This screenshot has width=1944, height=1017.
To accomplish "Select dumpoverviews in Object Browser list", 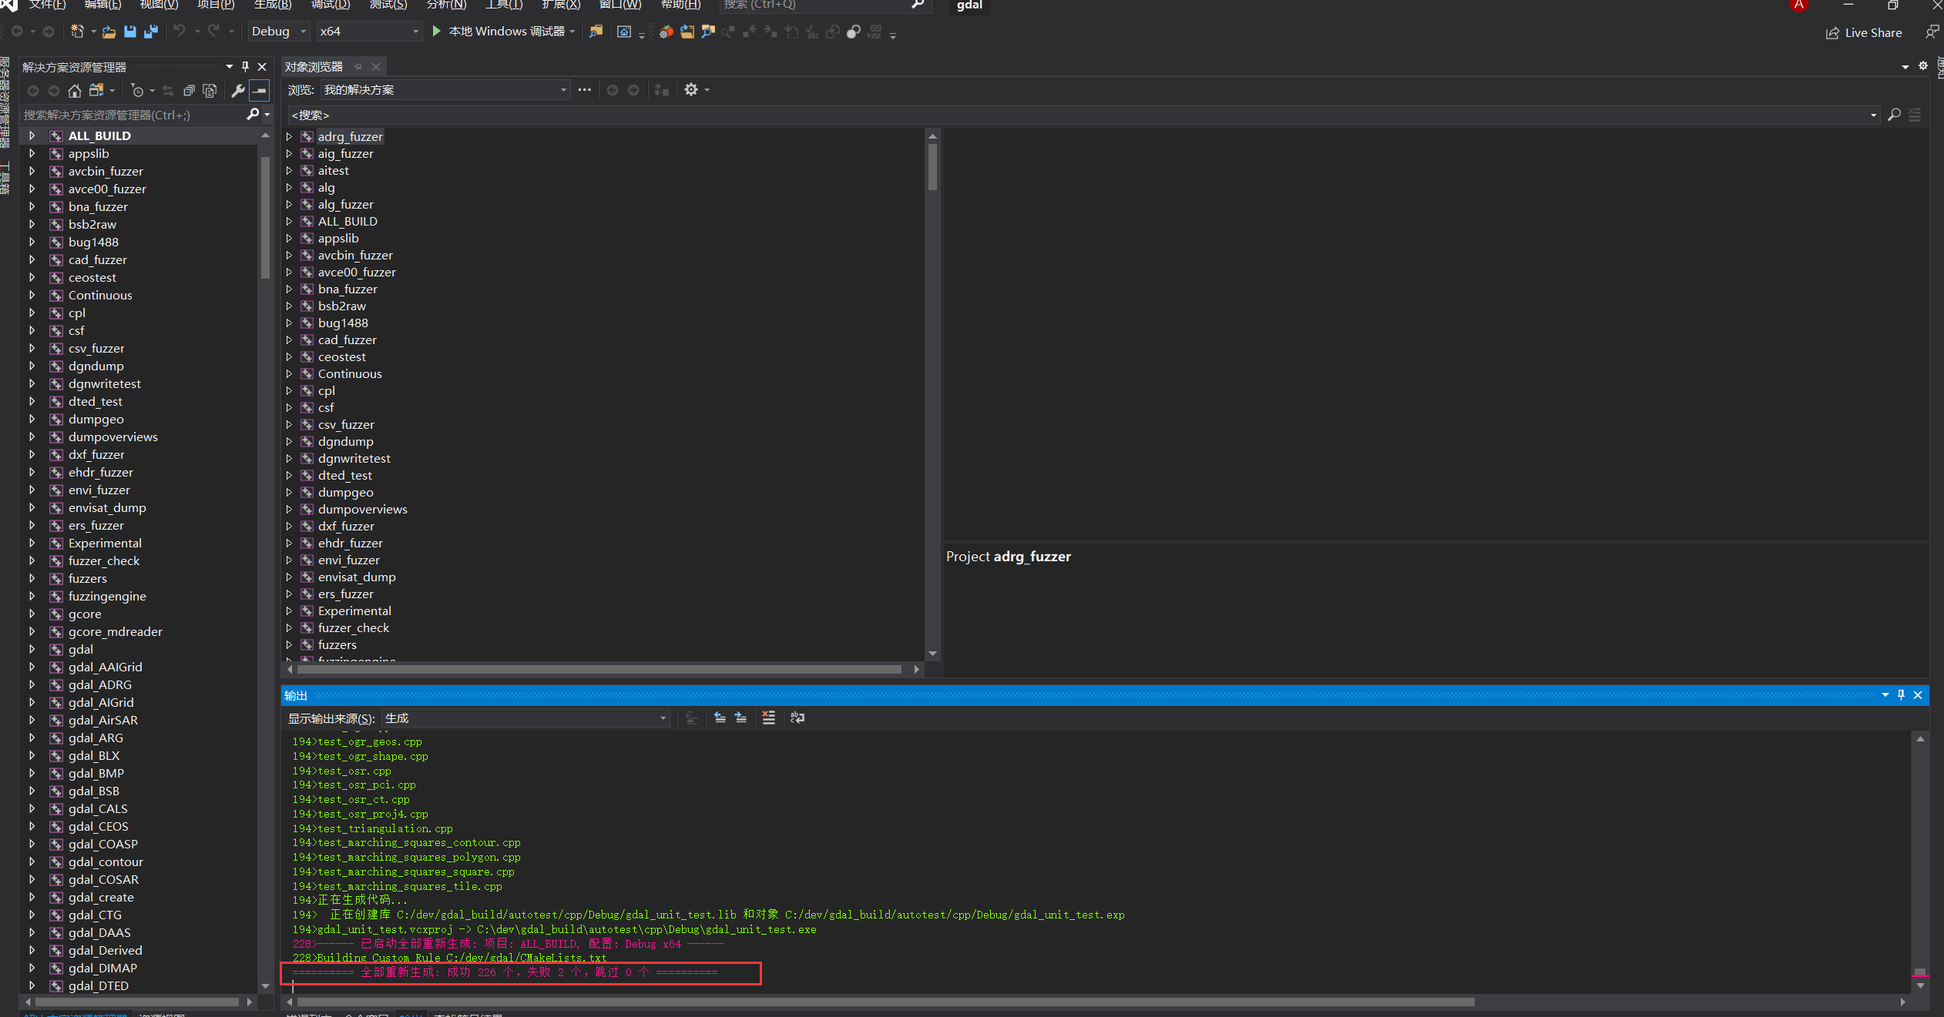I will (x=362, y=509).
